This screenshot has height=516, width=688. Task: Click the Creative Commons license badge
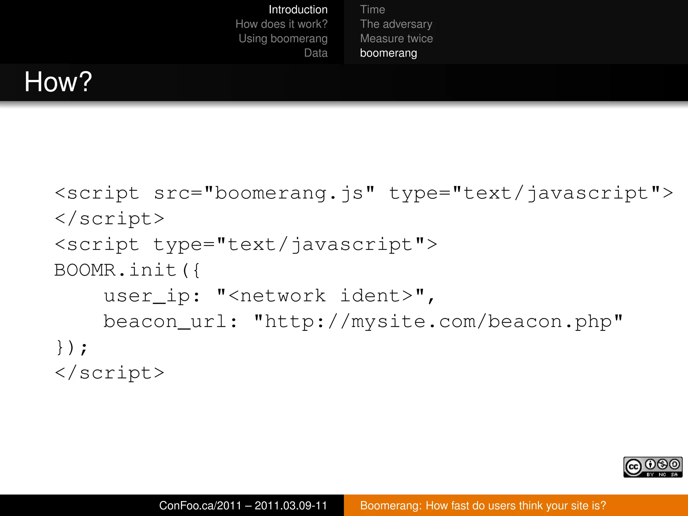tap(653, 467)
